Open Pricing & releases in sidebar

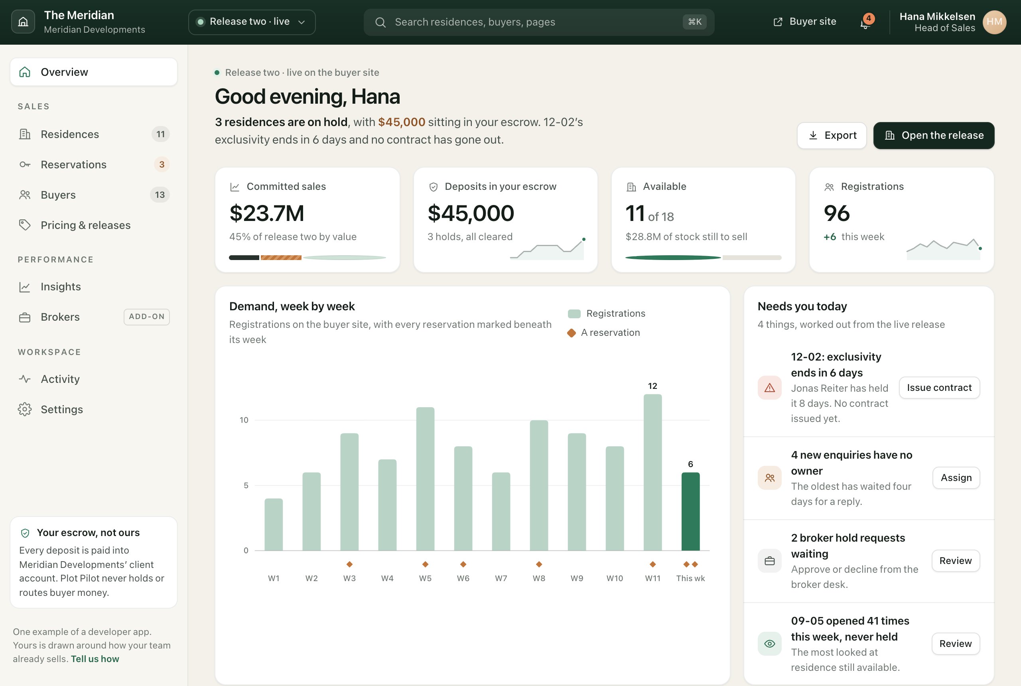point(94,225)
